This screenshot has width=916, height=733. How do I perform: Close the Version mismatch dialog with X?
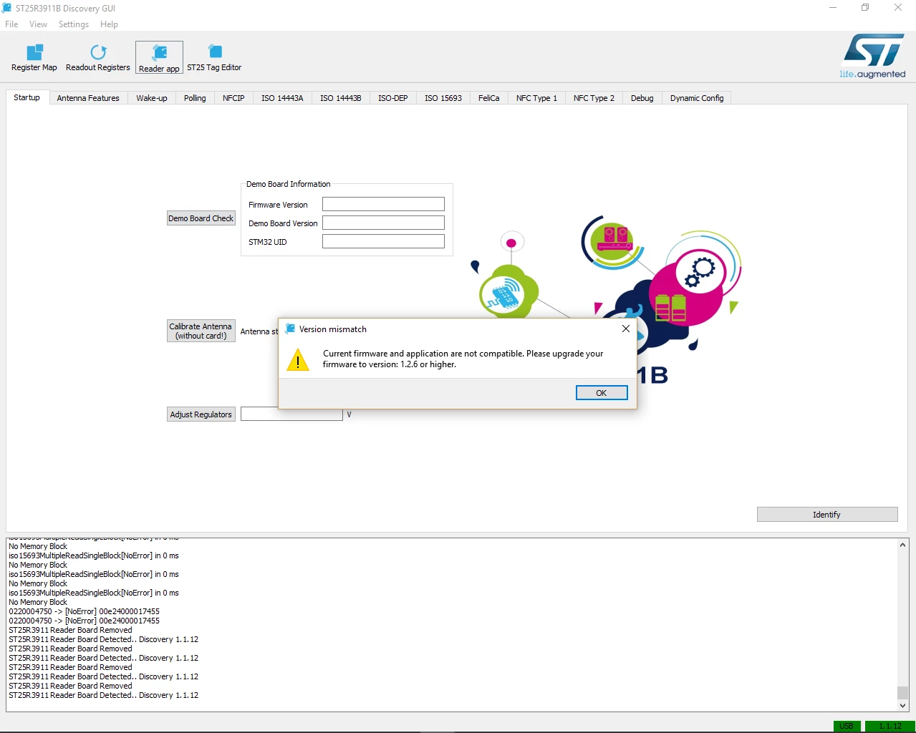point(625,329)
